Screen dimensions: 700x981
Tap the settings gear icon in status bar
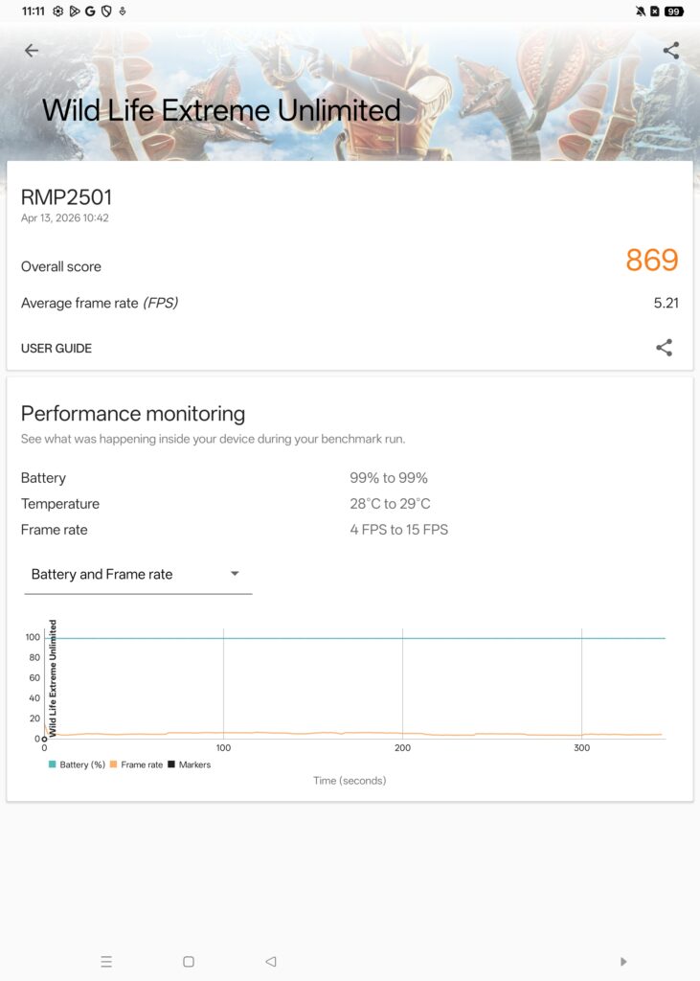point(57,11)
